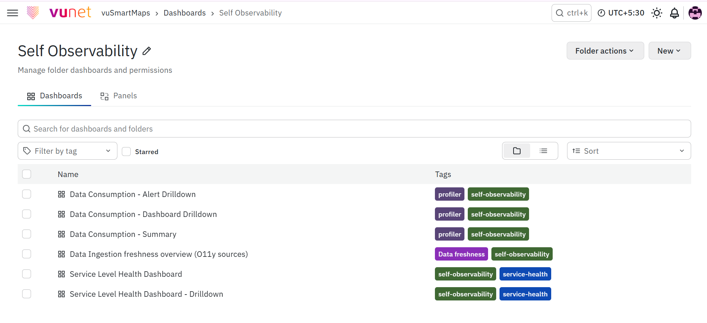
Task: Go to vuSmartMaps breadcrumb
Action: [x=126, y=13]
